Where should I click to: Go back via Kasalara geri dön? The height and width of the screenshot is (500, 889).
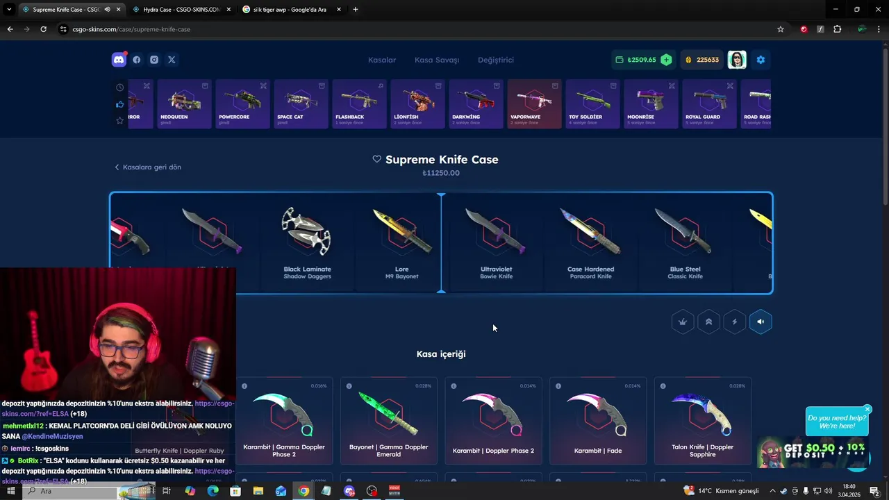(148, 167)
